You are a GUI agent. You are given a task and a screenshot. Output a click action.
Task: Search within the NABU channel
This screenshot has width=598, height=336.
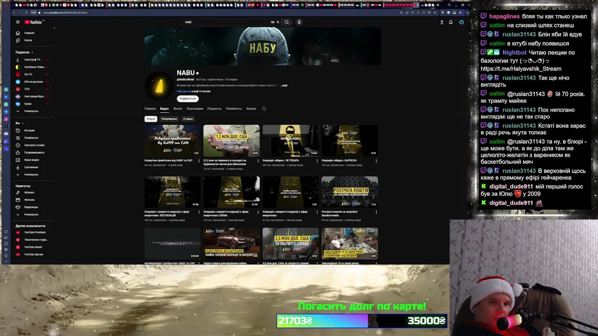pos(264,109)
